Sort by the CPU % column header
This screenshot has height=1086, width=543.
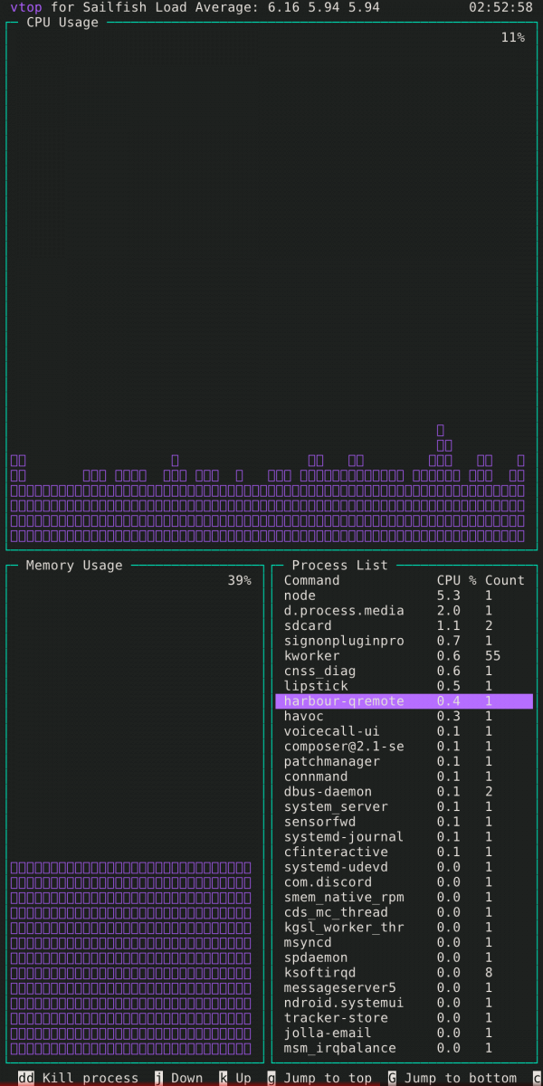coord(456,580)
